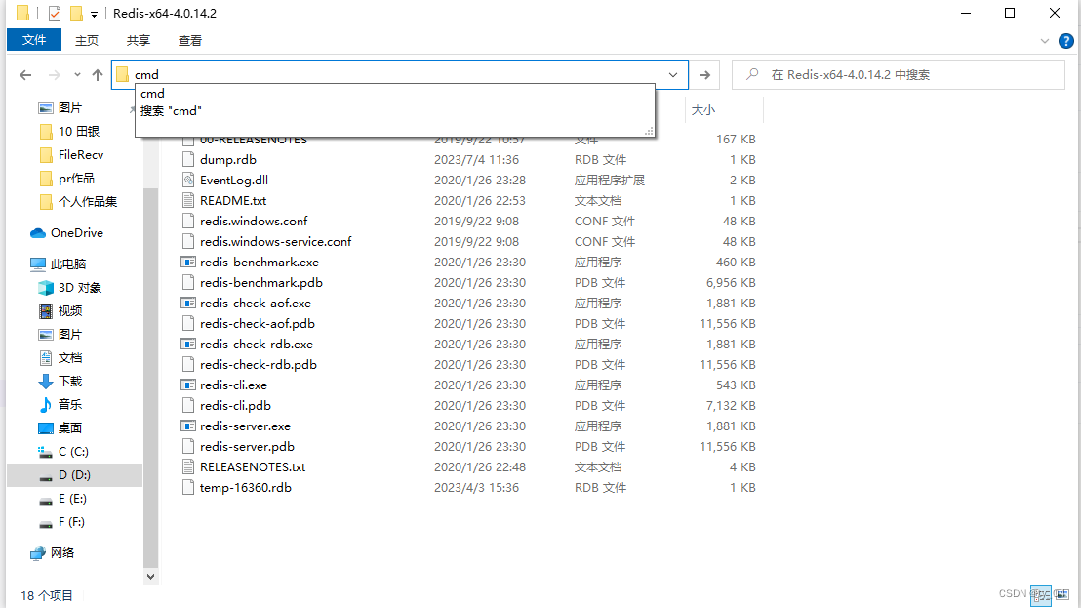The image size is (1081, 608).
Task: Select the redis.windows.conf file icon
Action: 188,222
